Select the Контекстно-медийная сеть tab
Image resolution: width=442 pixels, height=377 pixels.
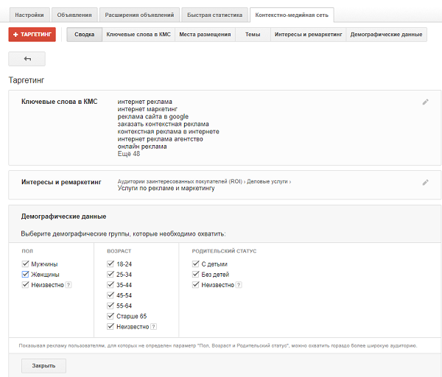click(292, 15)
